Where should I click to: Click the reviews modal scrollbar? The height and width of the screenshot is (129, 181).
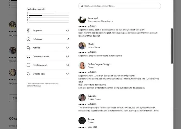[172, 46]
